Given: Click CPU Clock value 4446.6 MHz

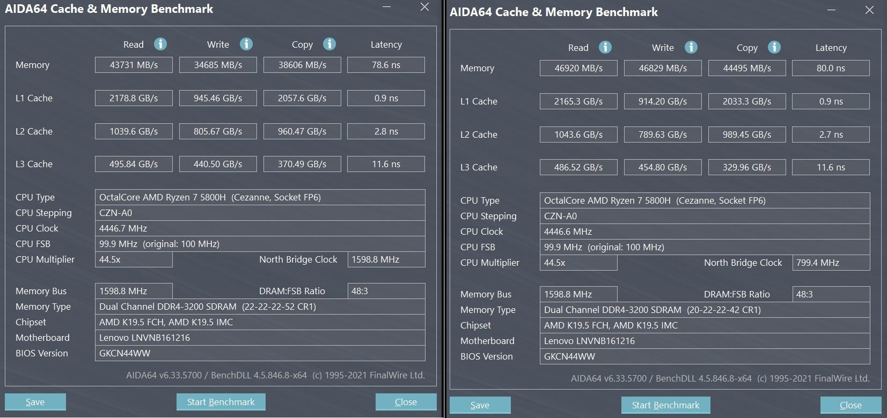Looking at the screenshot, I should (705, 232).
